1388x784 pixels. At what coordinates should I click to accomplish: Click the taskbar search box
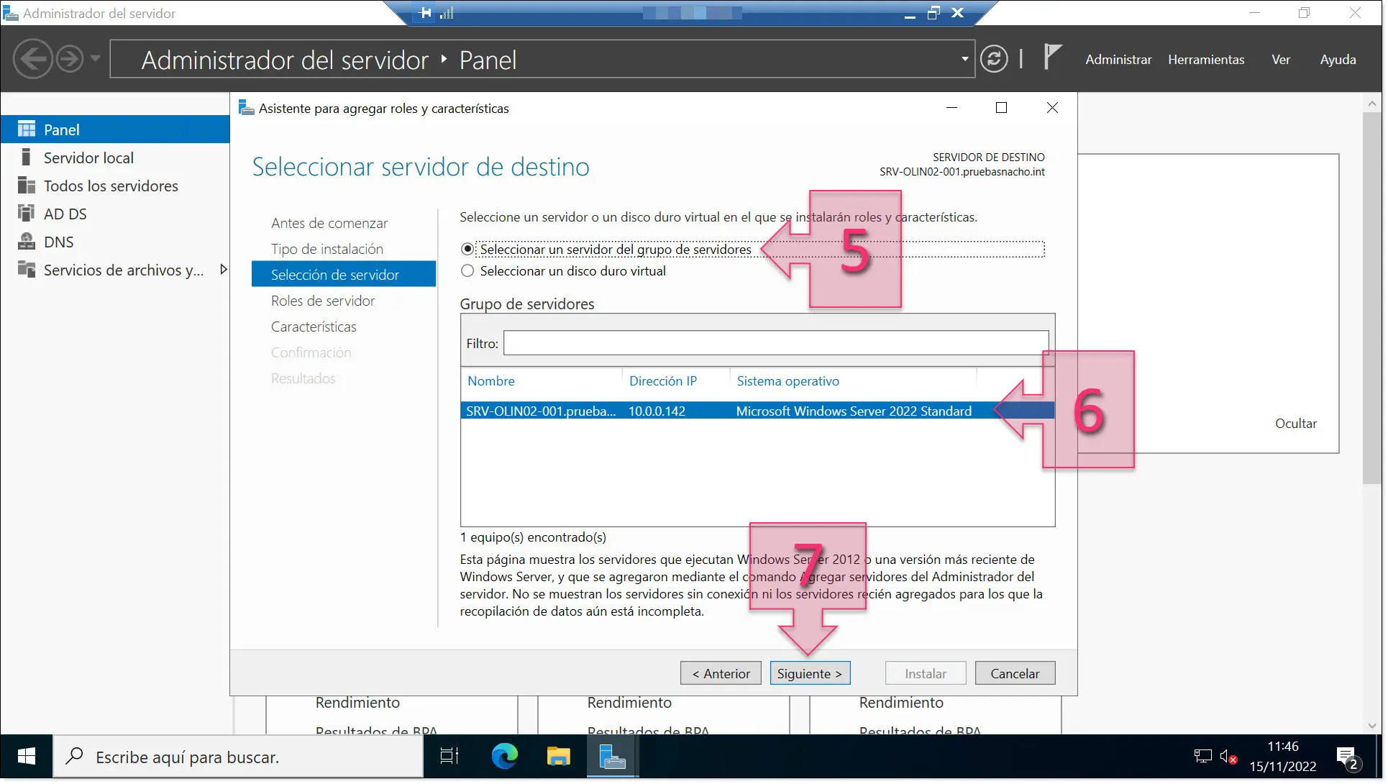[238, 757]
